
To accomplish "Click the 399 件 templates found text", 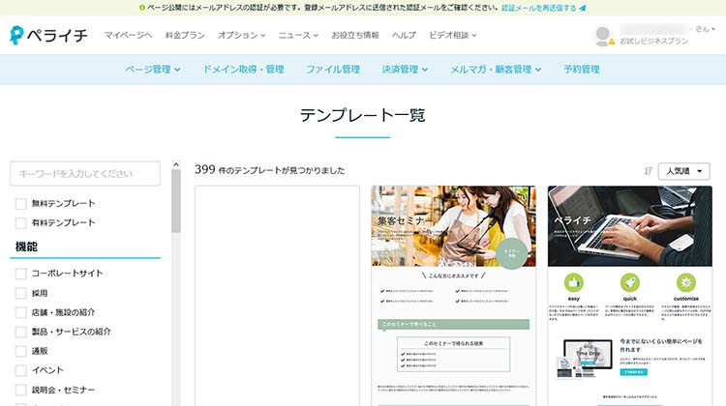I will (269, 170).
